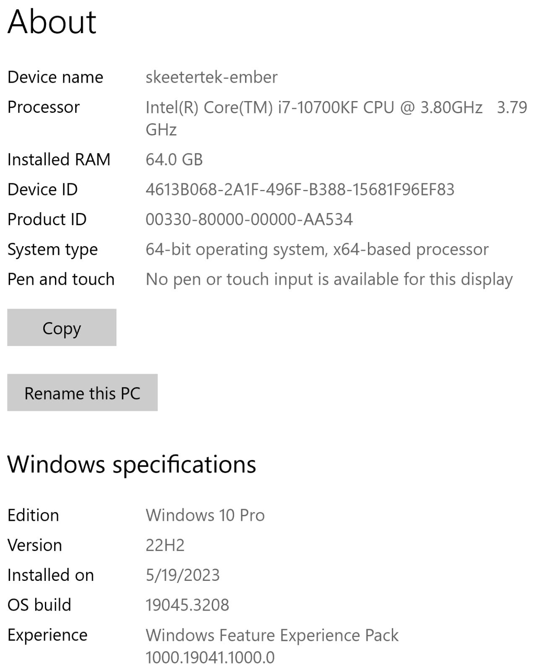Click the System type description
Viewport: 537px width, 671px height.
pos(317,249)
